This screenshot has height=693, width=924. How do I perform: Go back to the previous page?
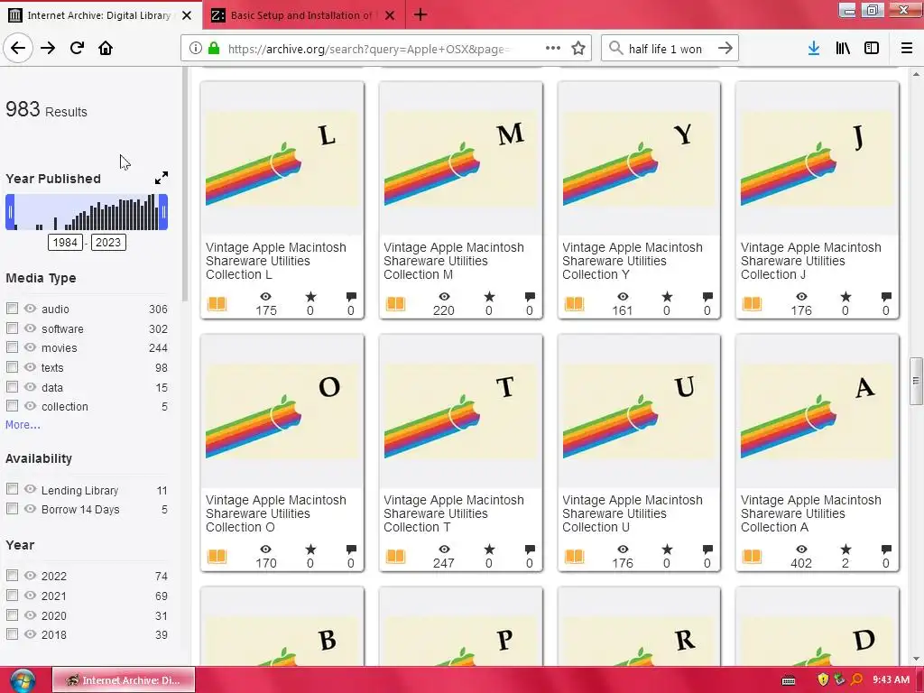[18, 48]
